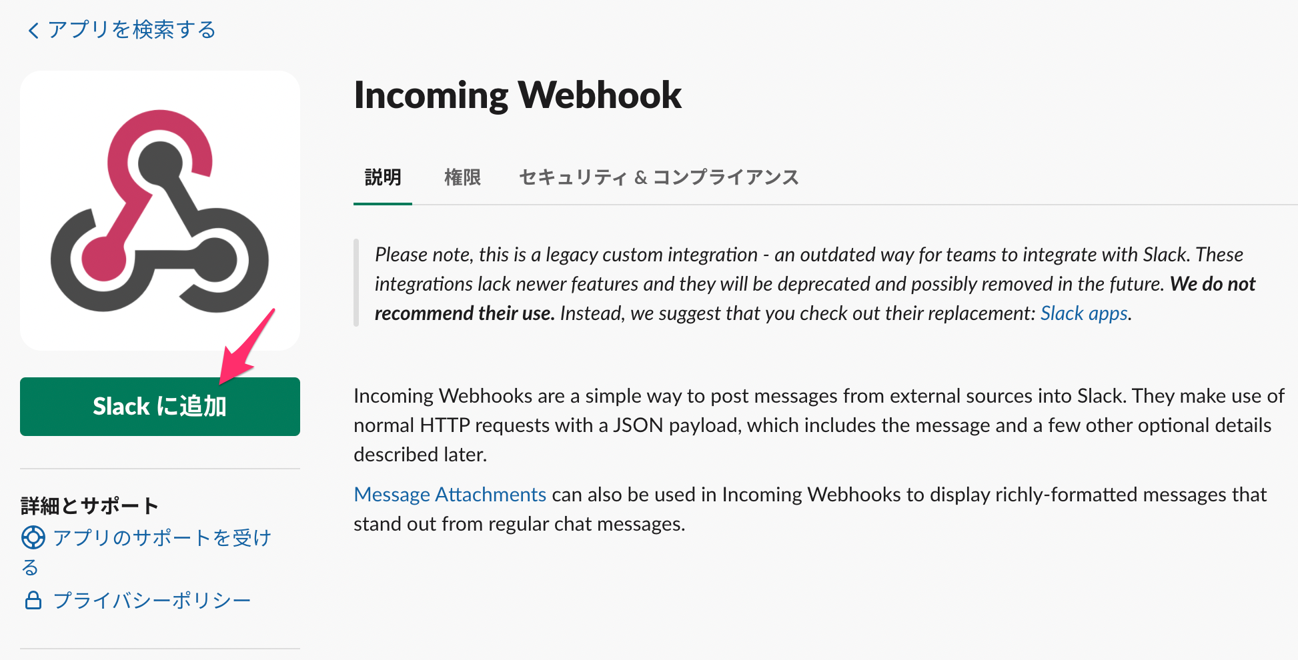The image size is (1298, 660).
Task: Follow the Slack apps link
Action: point(1084,313)
